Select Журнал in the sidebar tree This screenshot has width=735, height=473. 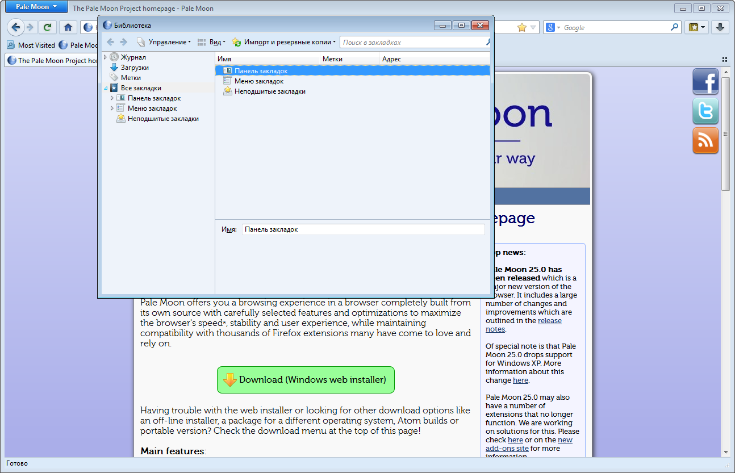pyautogui.click(x=133, y=57)
